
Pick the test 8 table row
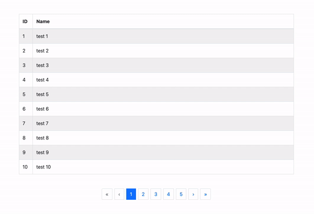pos(156,138)
